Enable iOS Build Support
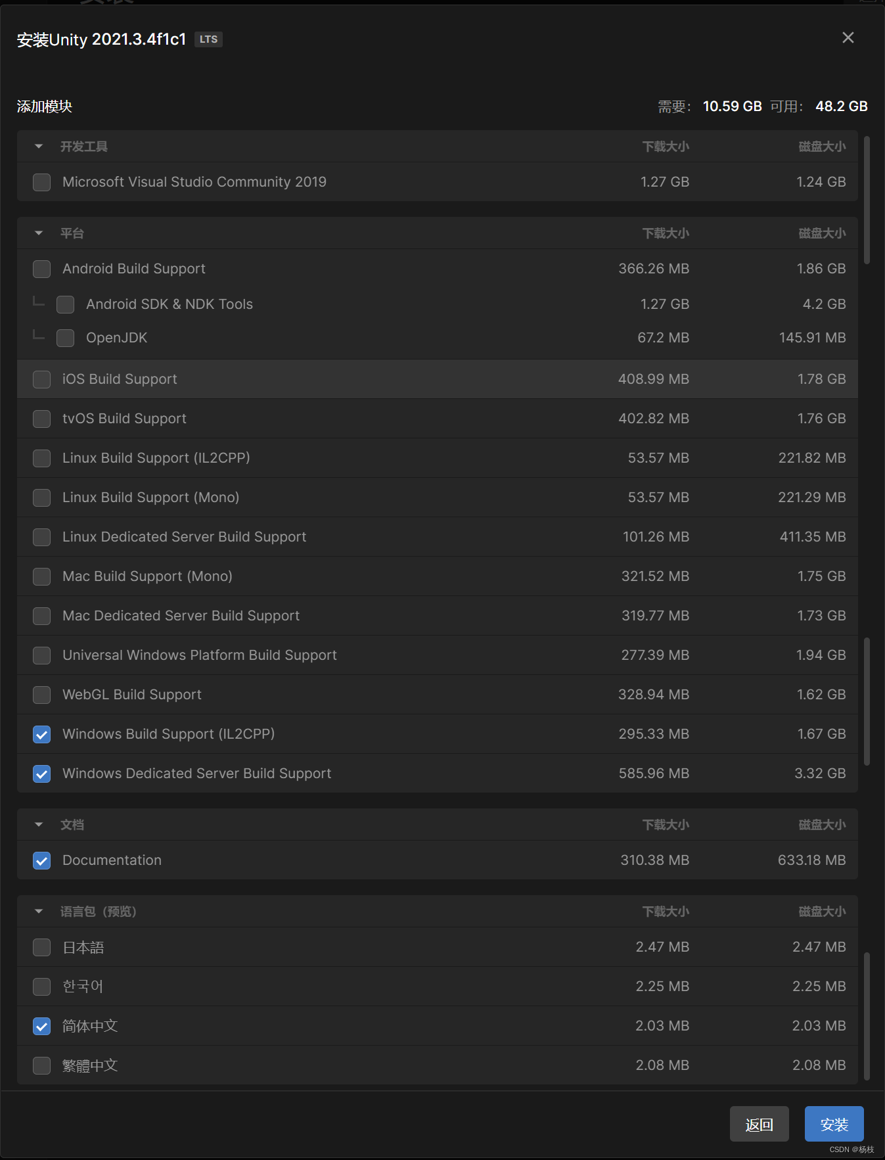 pyautogui.click(x=42, y=379)
